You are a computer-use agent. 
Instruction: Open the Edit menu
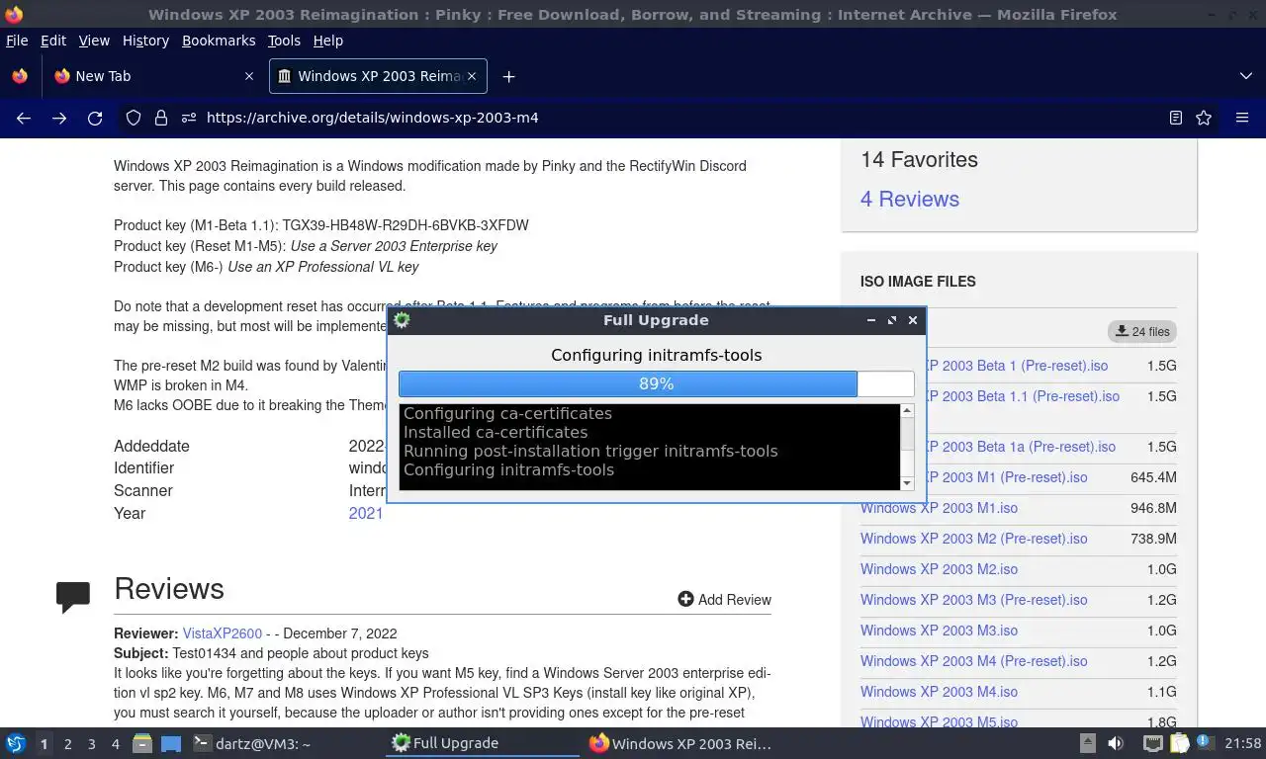(53, 41)
